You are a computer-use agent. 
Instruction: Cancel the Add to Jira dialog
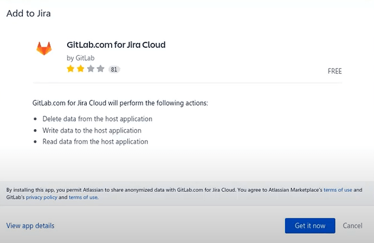click(x=352, y=226)
